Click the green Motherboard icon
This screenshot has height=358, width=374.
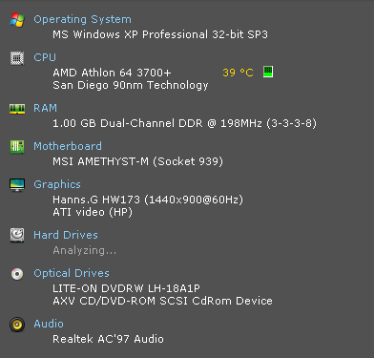pos(17,147)
